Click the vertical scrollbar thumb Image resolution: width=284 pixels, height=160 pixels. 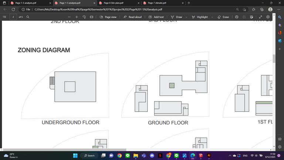pos(274,59)
